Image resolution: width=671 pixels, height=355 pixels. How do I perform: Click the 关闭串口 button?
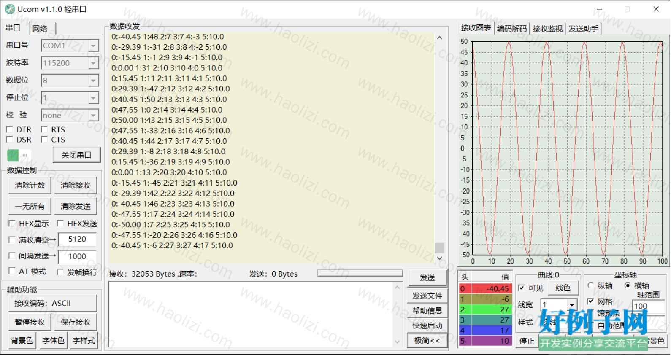(76, 155)
